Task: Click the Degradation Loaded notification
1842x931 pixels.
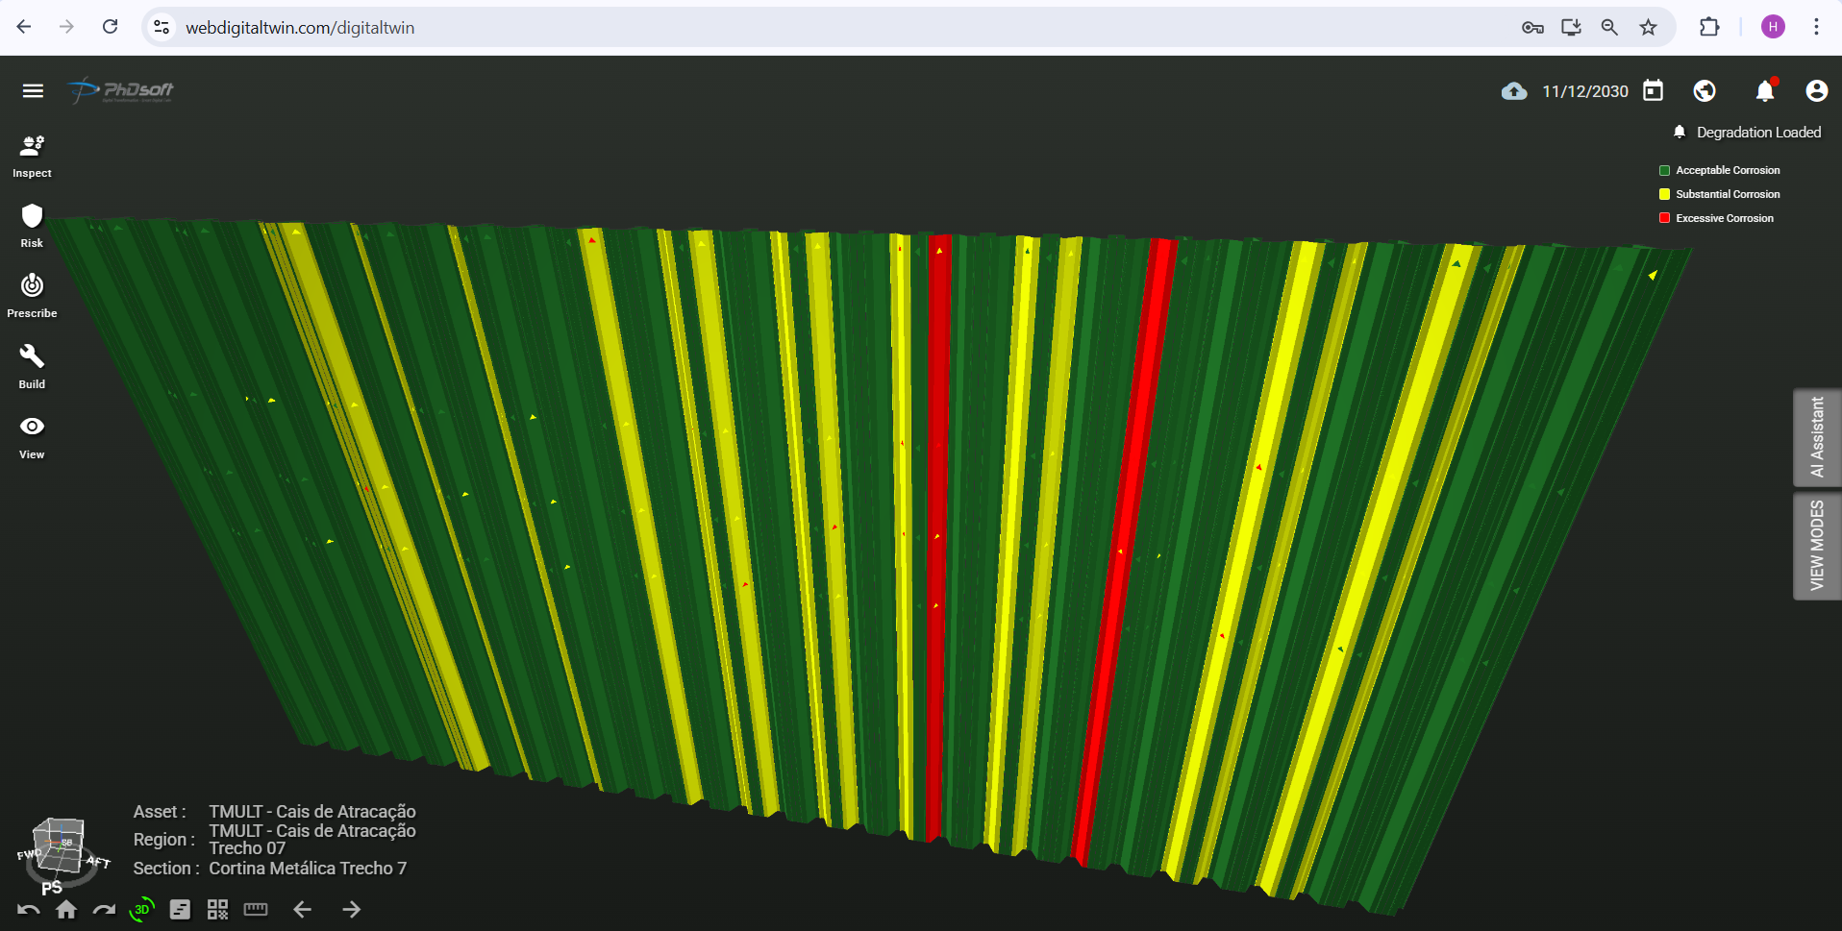Action: [x=1748, y=133]
